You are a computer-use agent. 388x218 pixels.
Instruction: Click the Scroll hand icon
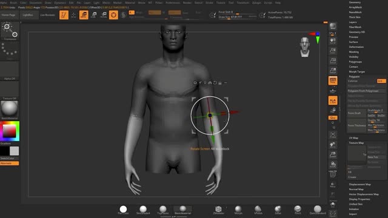(x=333, y=41)
